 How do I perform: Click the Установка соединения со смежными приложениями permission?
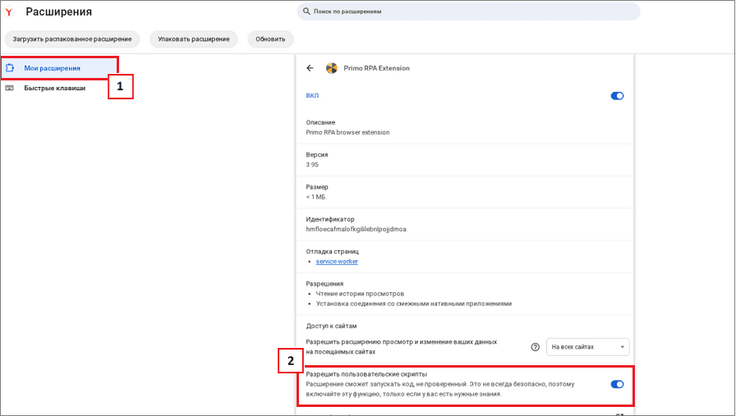click(413, 304)
